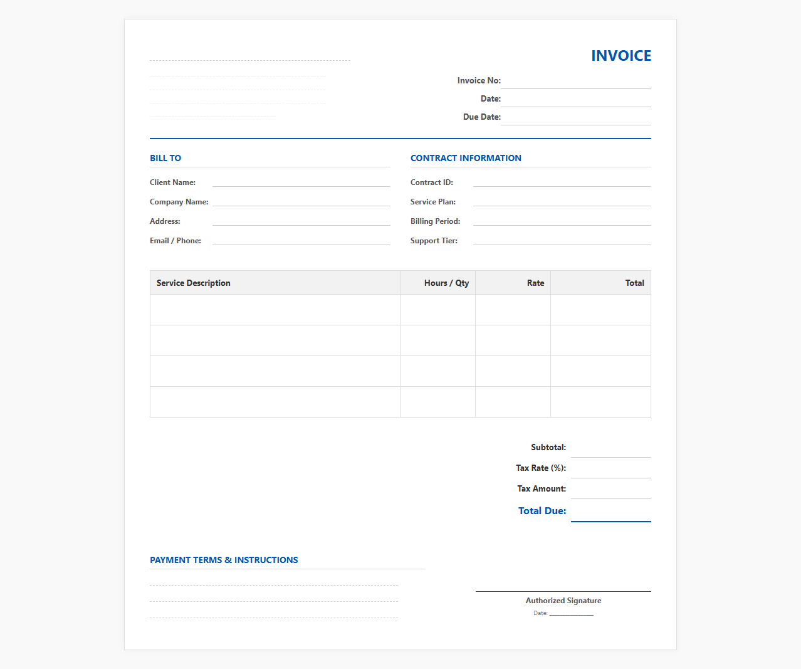801x669 pixels.
Task: Click the BILL TO heading
Action: click(165, 158)
